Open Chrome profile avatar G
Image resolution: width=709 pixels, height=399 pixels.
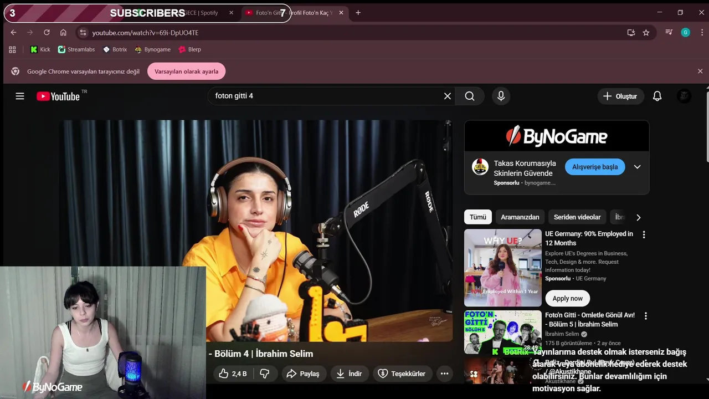coord(686,33)
